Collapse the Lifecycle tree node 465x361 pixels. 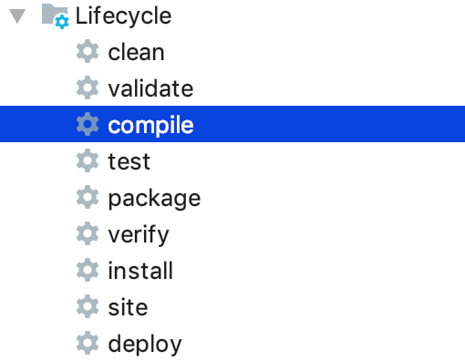point(17,16)
